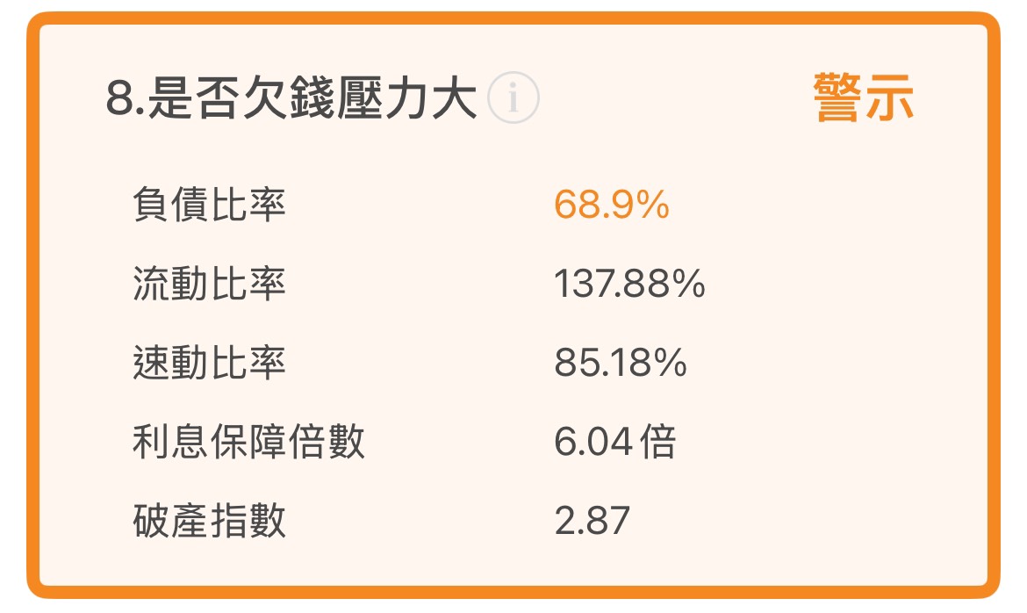The image size is (1027, 613).
Task: Click the 比率 text in 流動比率
Action: 248,283
